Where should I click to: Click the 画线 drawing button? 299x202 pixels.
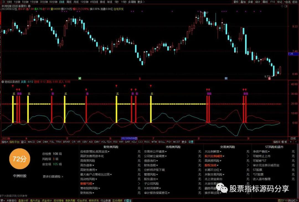click(x=265, y=2)
